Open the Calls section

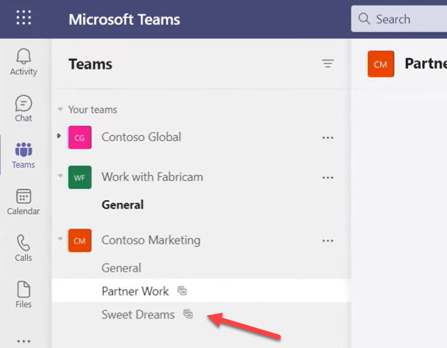[23, 248]
